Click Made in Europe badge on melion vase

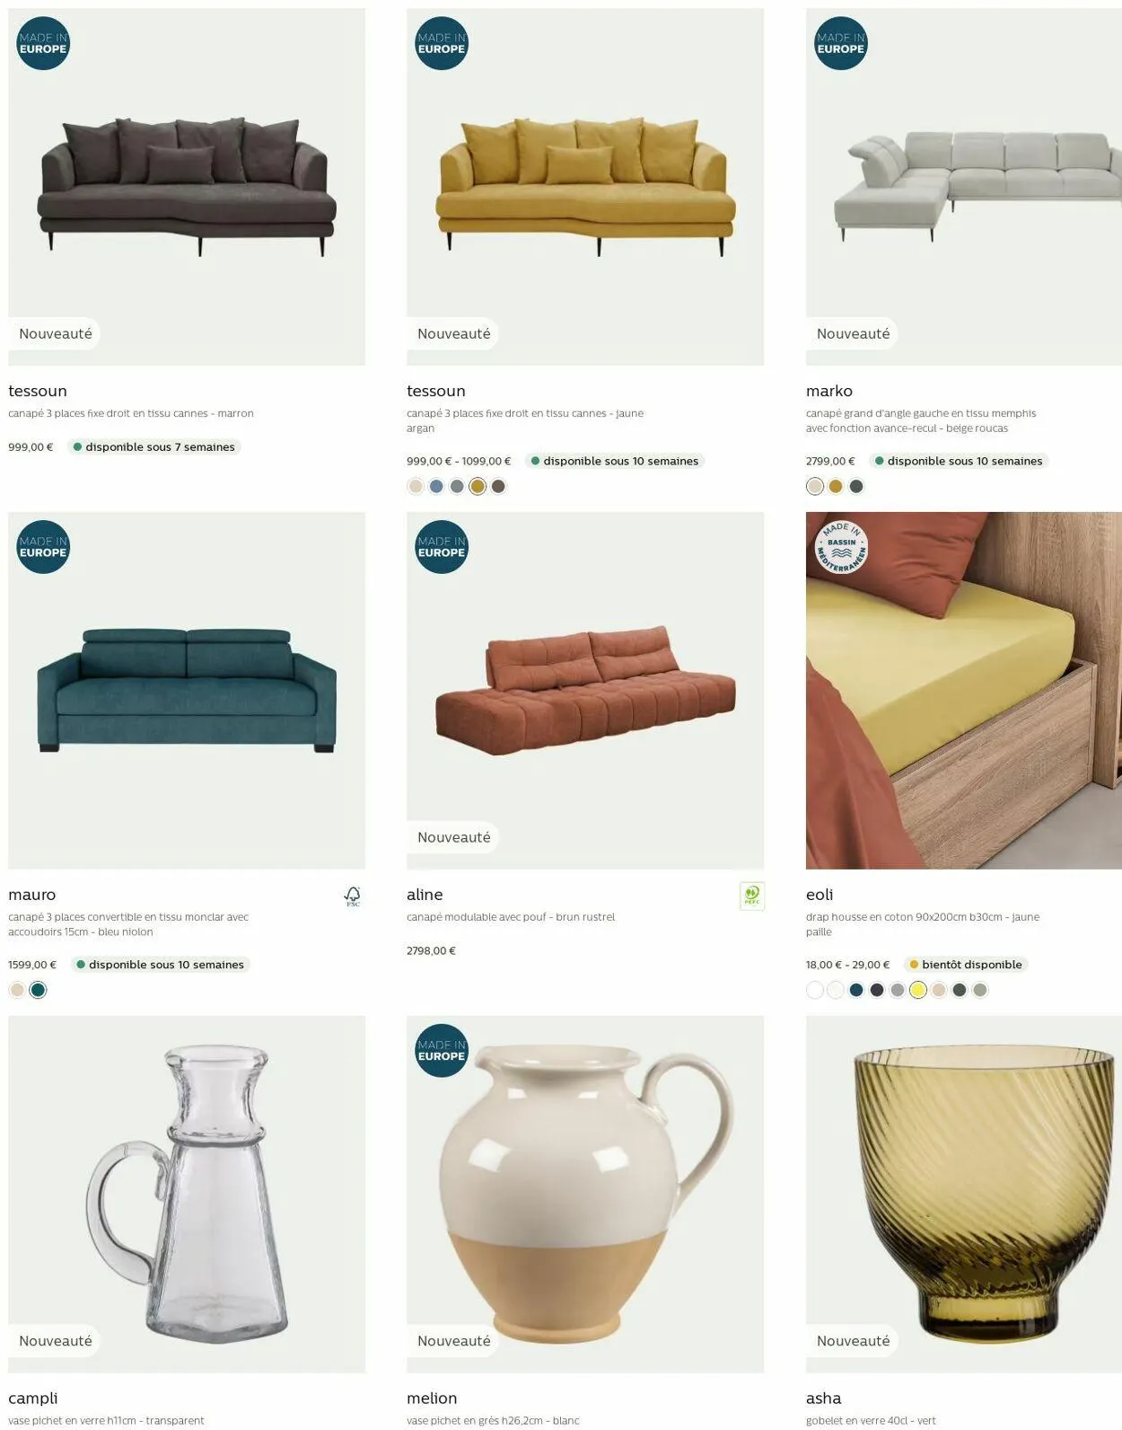[442, 1050]
